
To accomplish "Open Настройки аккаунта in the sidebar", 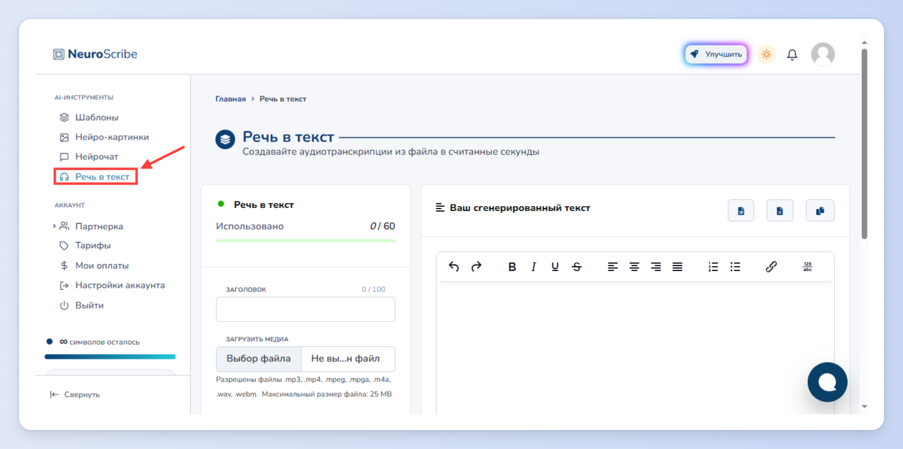I will [112, 285].
